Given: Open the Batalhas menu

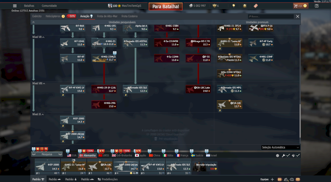Looking at the screenshot, I should pos(29,6).
